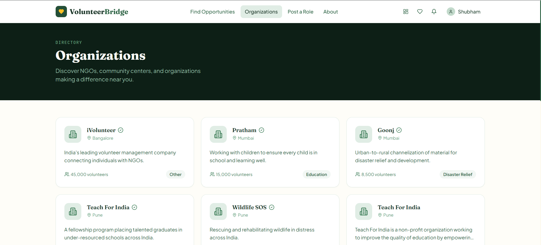Open Wildlife SOS organization title
The width and height of the screenshot is (541, 245).
tap(249, 207)
